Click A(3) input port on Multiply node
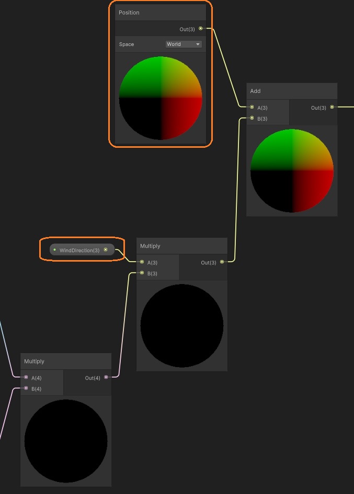Image resolution: width=354 pixels, height=494 pixels. (142, 262)
